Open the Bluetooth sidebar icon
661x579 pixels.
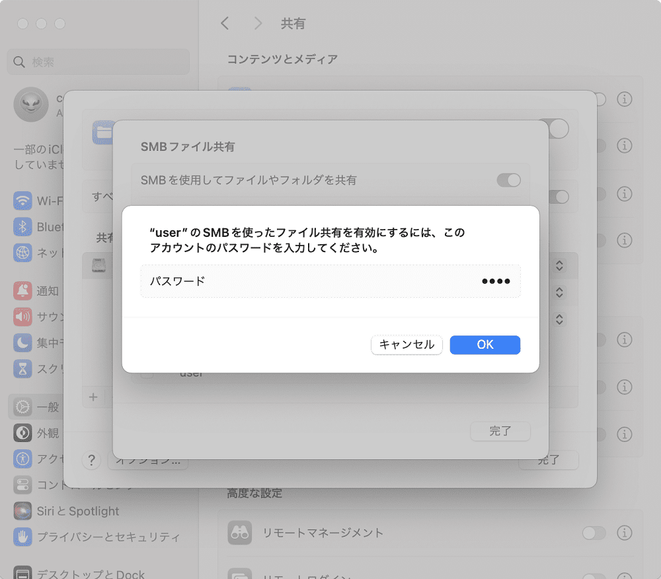point(22,226)
